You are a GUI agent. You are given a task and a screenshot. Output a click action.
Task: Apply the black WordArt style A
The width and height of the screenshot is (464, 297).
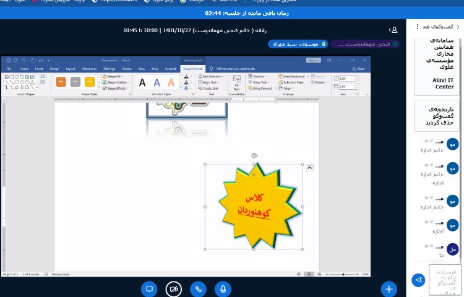(x=142, y=82)
